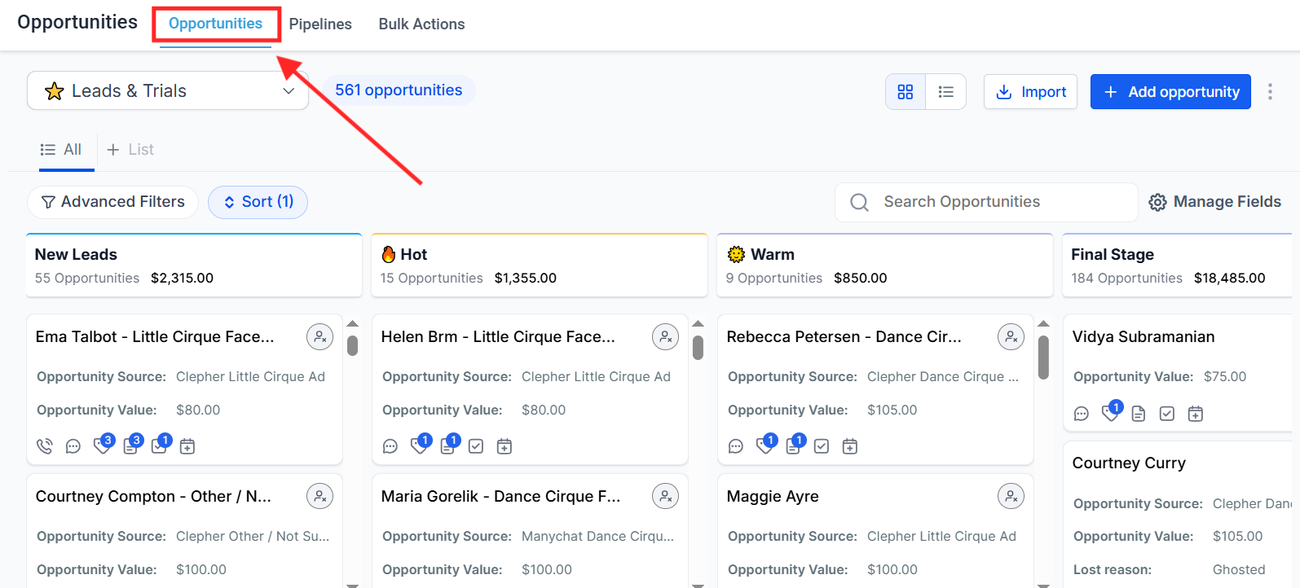
Task: Switch to the list view
Action: point(945,92)
